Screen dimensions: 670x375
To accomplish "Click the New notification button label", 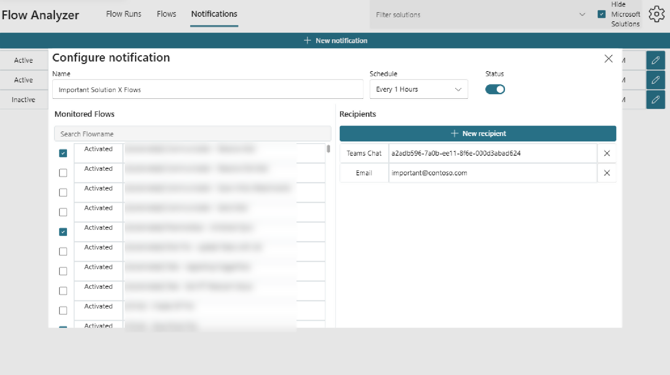I will point(341,41).
